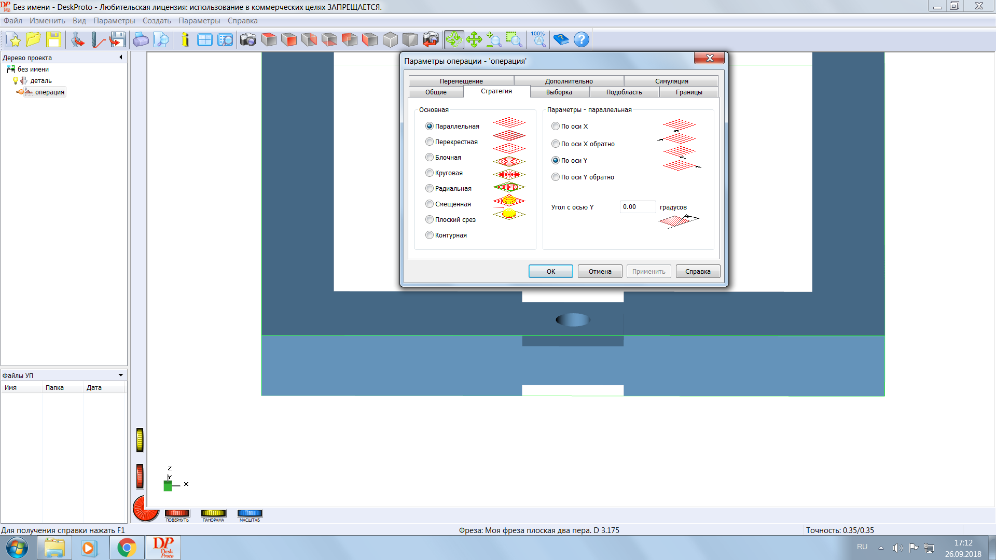Open DeskProto from the Windows taskbar

click(x=163, y=548)
